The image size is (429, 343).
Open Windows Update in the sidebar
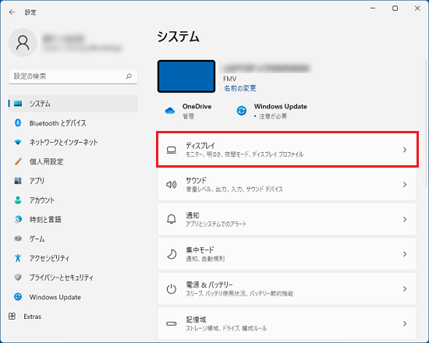click(73, 297)
